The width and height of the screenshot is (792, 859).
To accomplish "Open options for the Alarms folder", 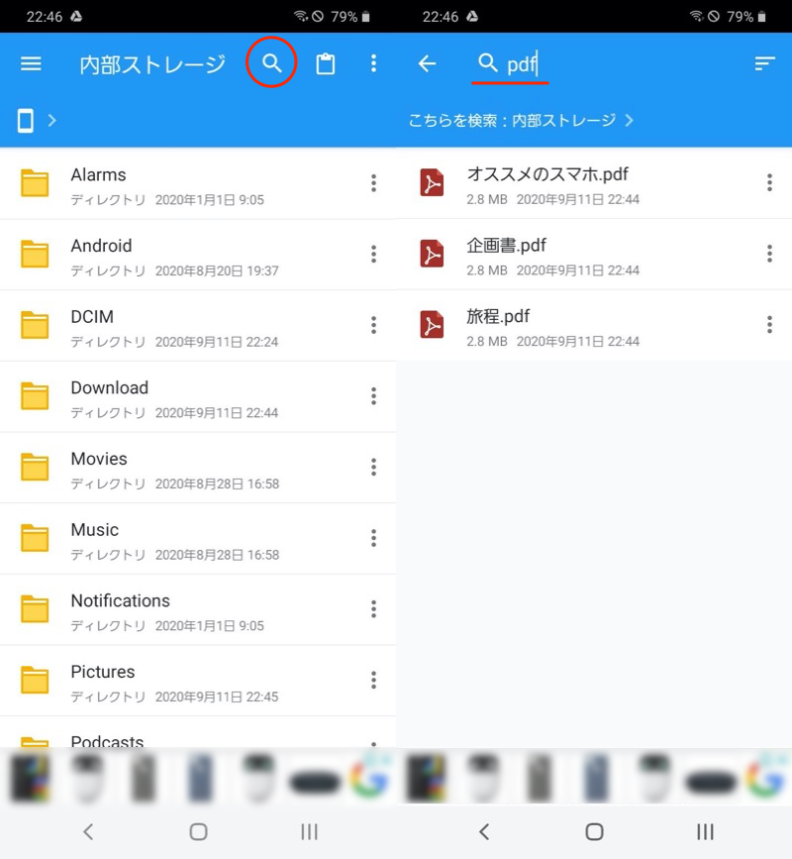I will pyautogui.click(x=373, y=182).
